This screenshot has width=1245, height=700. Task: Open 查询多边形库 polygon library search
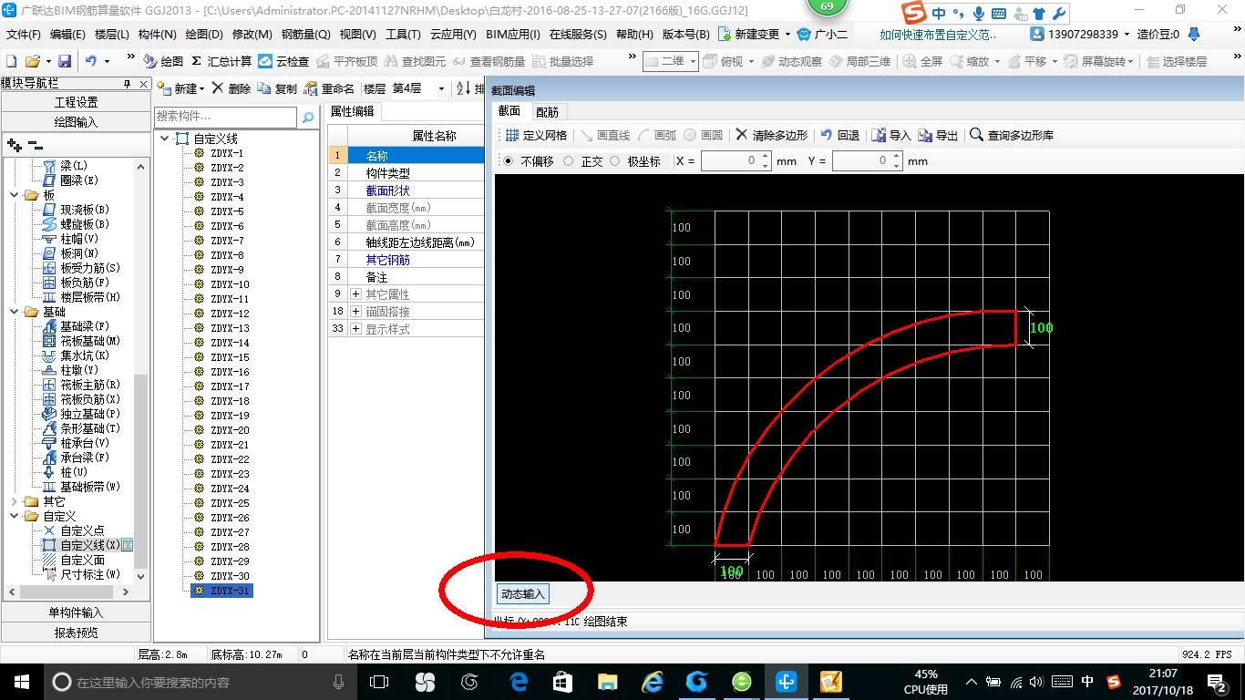[x=1011, y=135]
